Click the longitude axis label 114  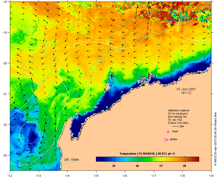[x=67, y=175]
